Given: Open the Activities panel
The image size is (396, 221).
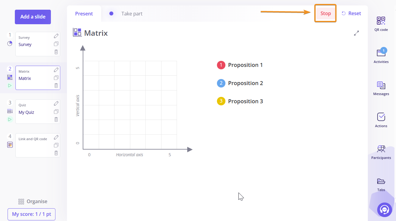Looking at the screenshot, I should tap(381, 56).
